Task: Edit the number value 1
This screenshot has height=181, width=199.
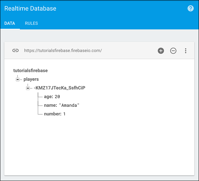Action: click(x=64, y=114)
